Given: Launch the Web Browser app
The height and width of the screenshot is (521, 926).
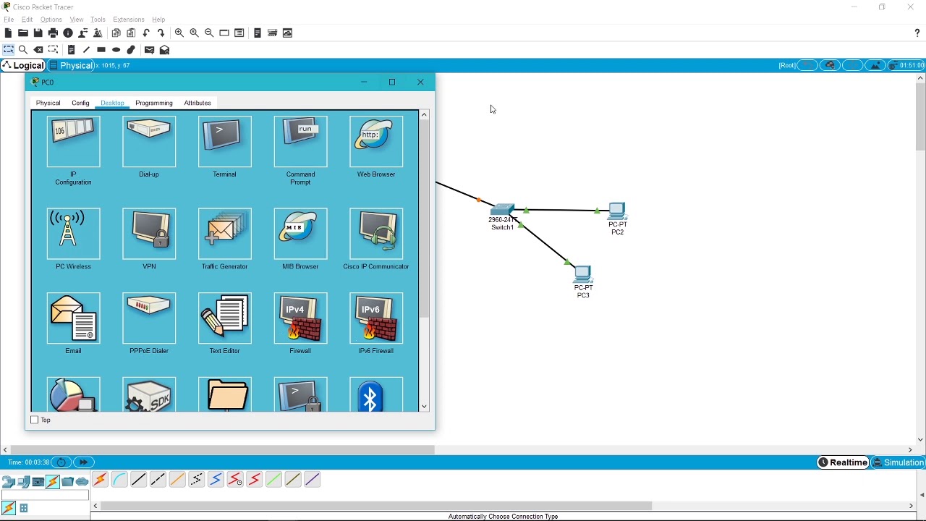Looking at the screenshot, I should 376,142.
